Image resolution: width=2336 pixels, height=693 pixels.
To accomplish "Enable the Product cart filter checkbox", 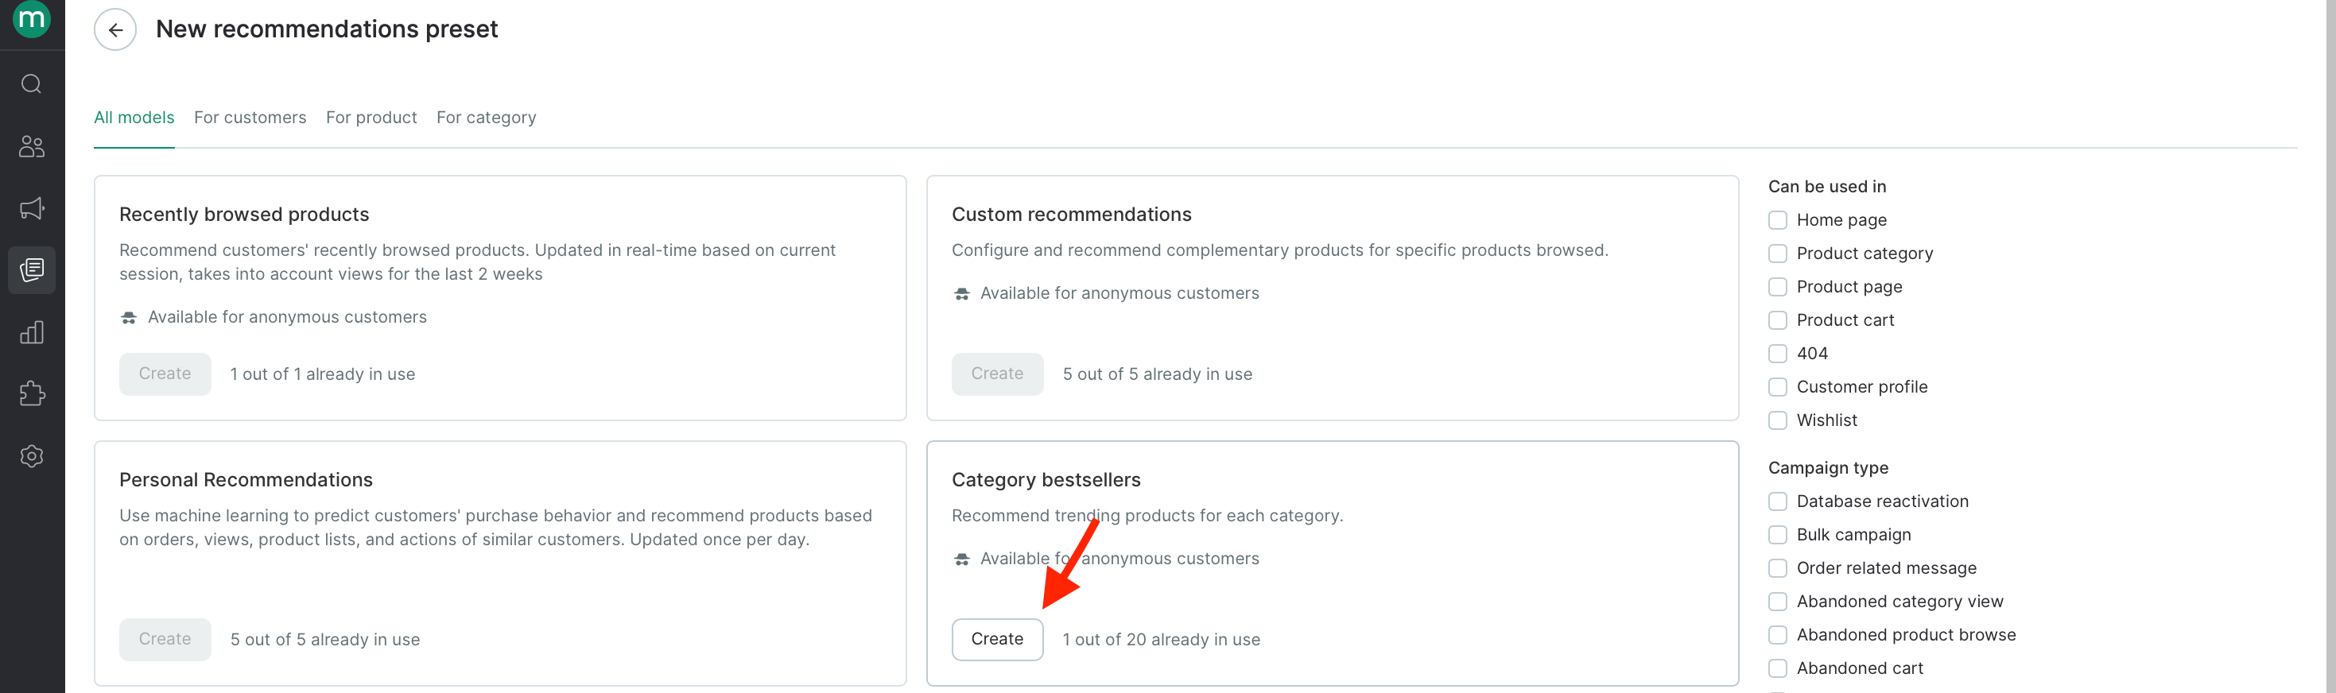I will [x=1777, y=319].
